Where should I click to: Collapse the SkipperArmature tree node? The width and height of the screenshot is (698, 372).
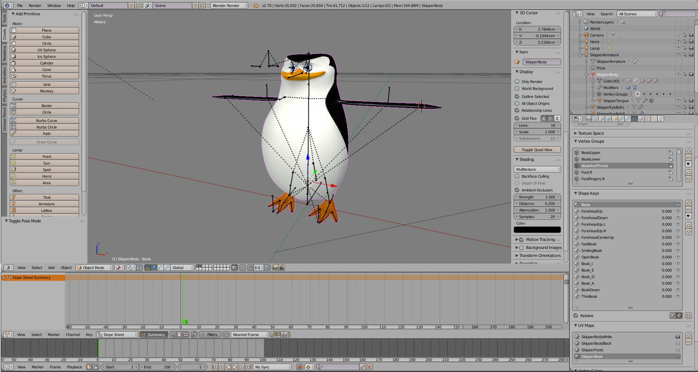pos(580,55)
